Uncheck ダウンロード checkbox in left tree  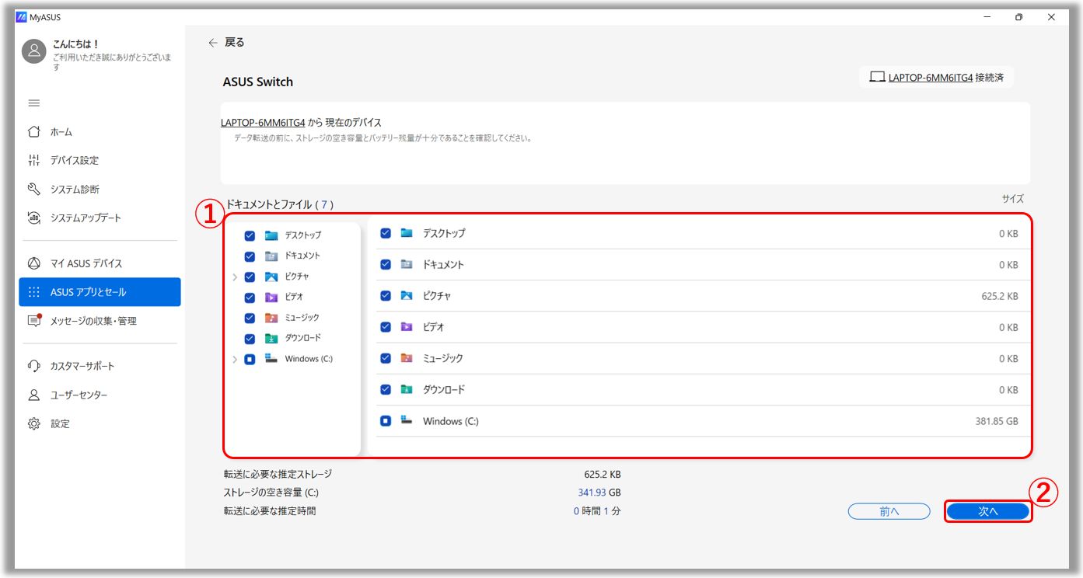coord(250,339)
